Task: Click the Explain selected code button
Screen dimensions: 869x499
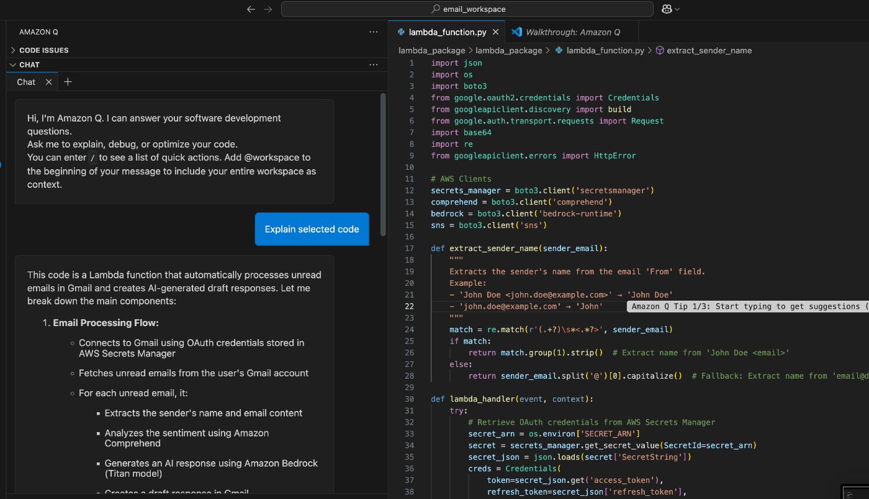Action: [312, 229]
